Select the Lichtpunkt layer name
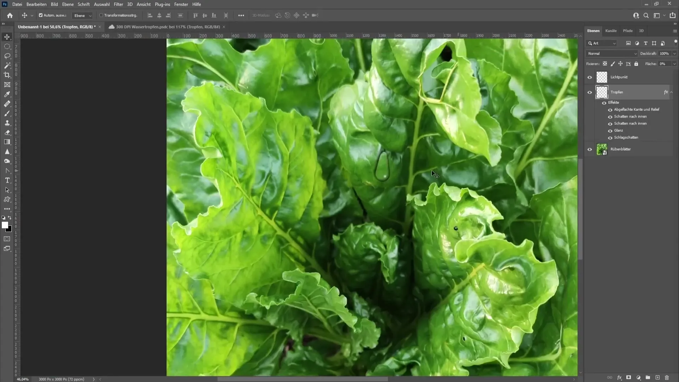The height and width of the screenshot is (382, 679). 619,77
